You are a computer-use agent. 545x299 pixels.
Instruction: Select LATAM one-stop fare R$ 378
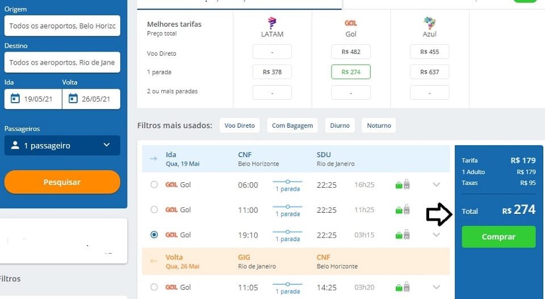pos(272,72)
